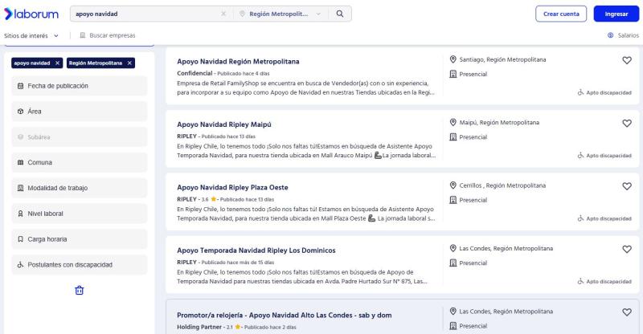Open job 'Apoyo Navidad Ripley Plaza Oeste'
The image size is (643, 334).
232,188
